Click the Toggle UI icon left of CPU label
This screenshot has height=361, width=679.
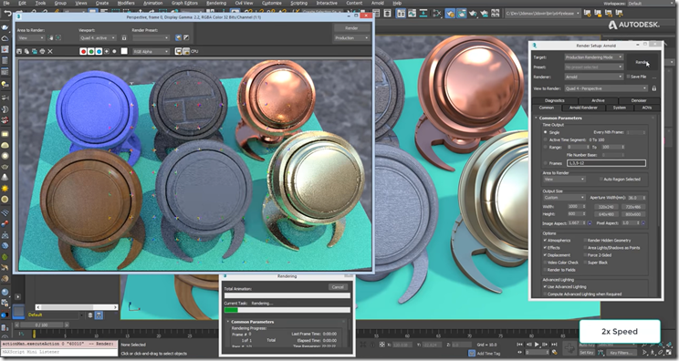[186, 51]
